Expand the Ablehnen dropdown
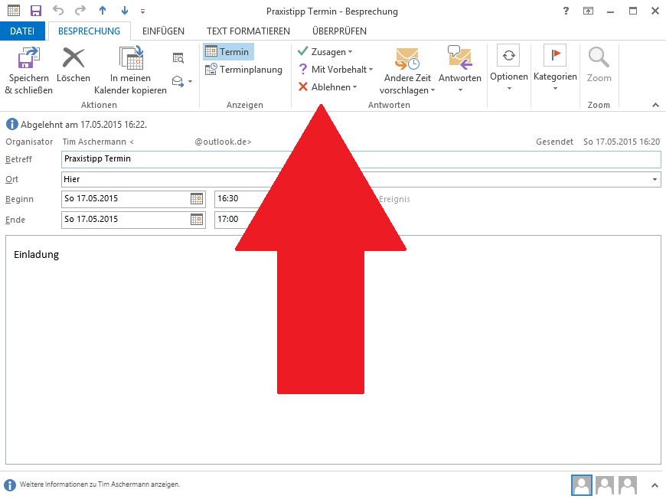 355,87
